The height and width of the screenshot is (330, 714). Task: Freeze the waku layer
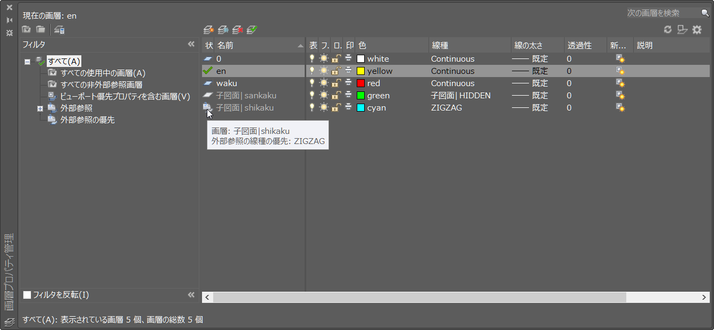(324, 83)
